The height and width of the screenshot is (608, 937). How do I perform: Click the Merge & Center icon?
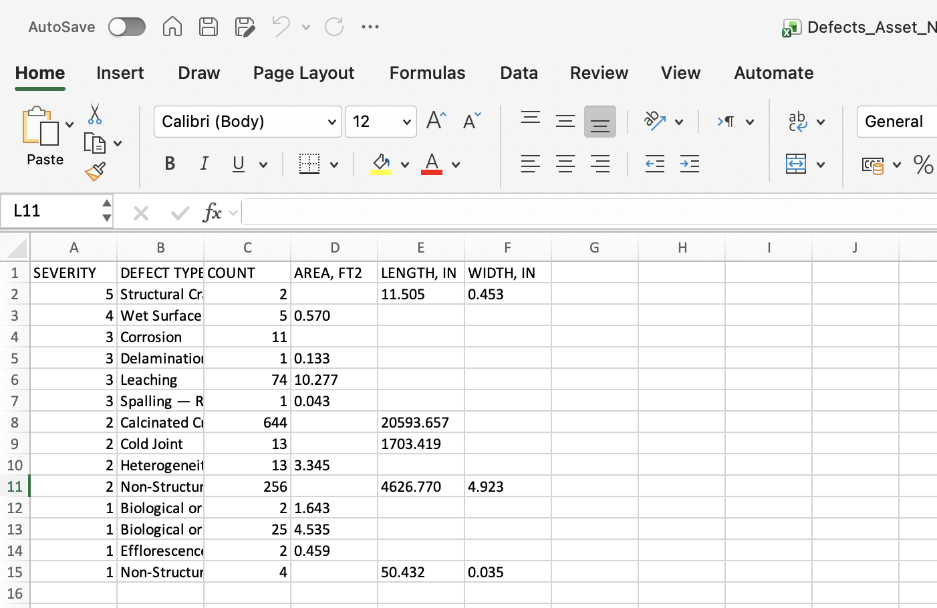pos(796,164)
